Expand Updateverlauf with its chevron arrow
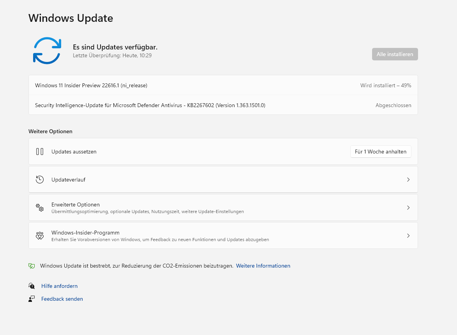 (x=408, y=180)
